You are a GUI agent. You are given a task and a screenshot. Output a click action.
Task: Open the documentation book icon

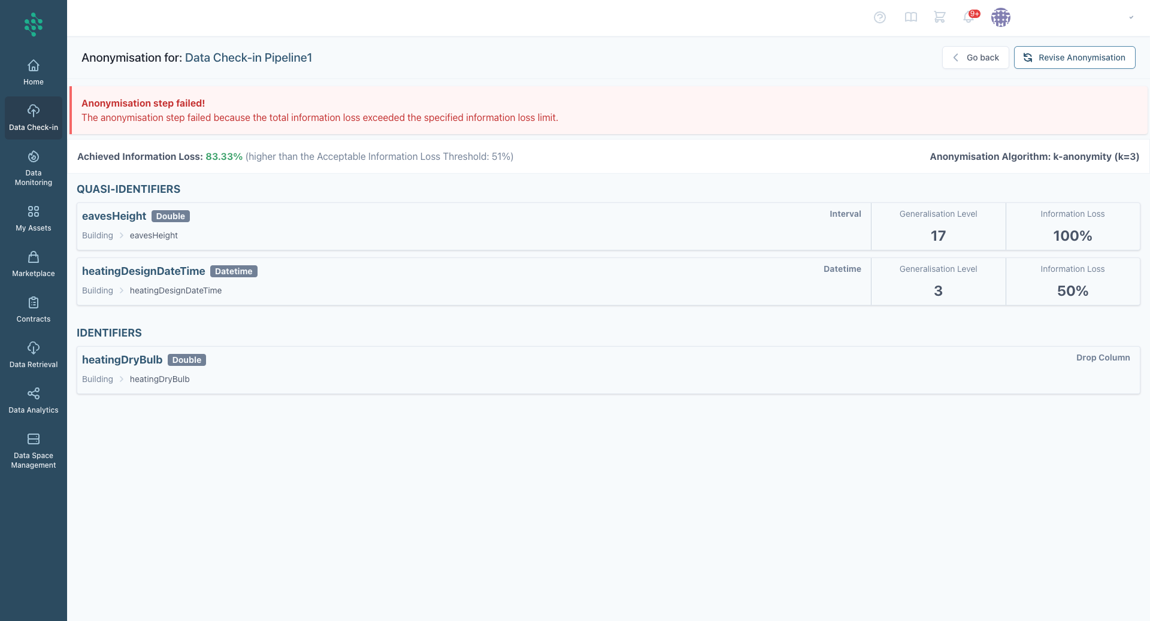[910, 17]
